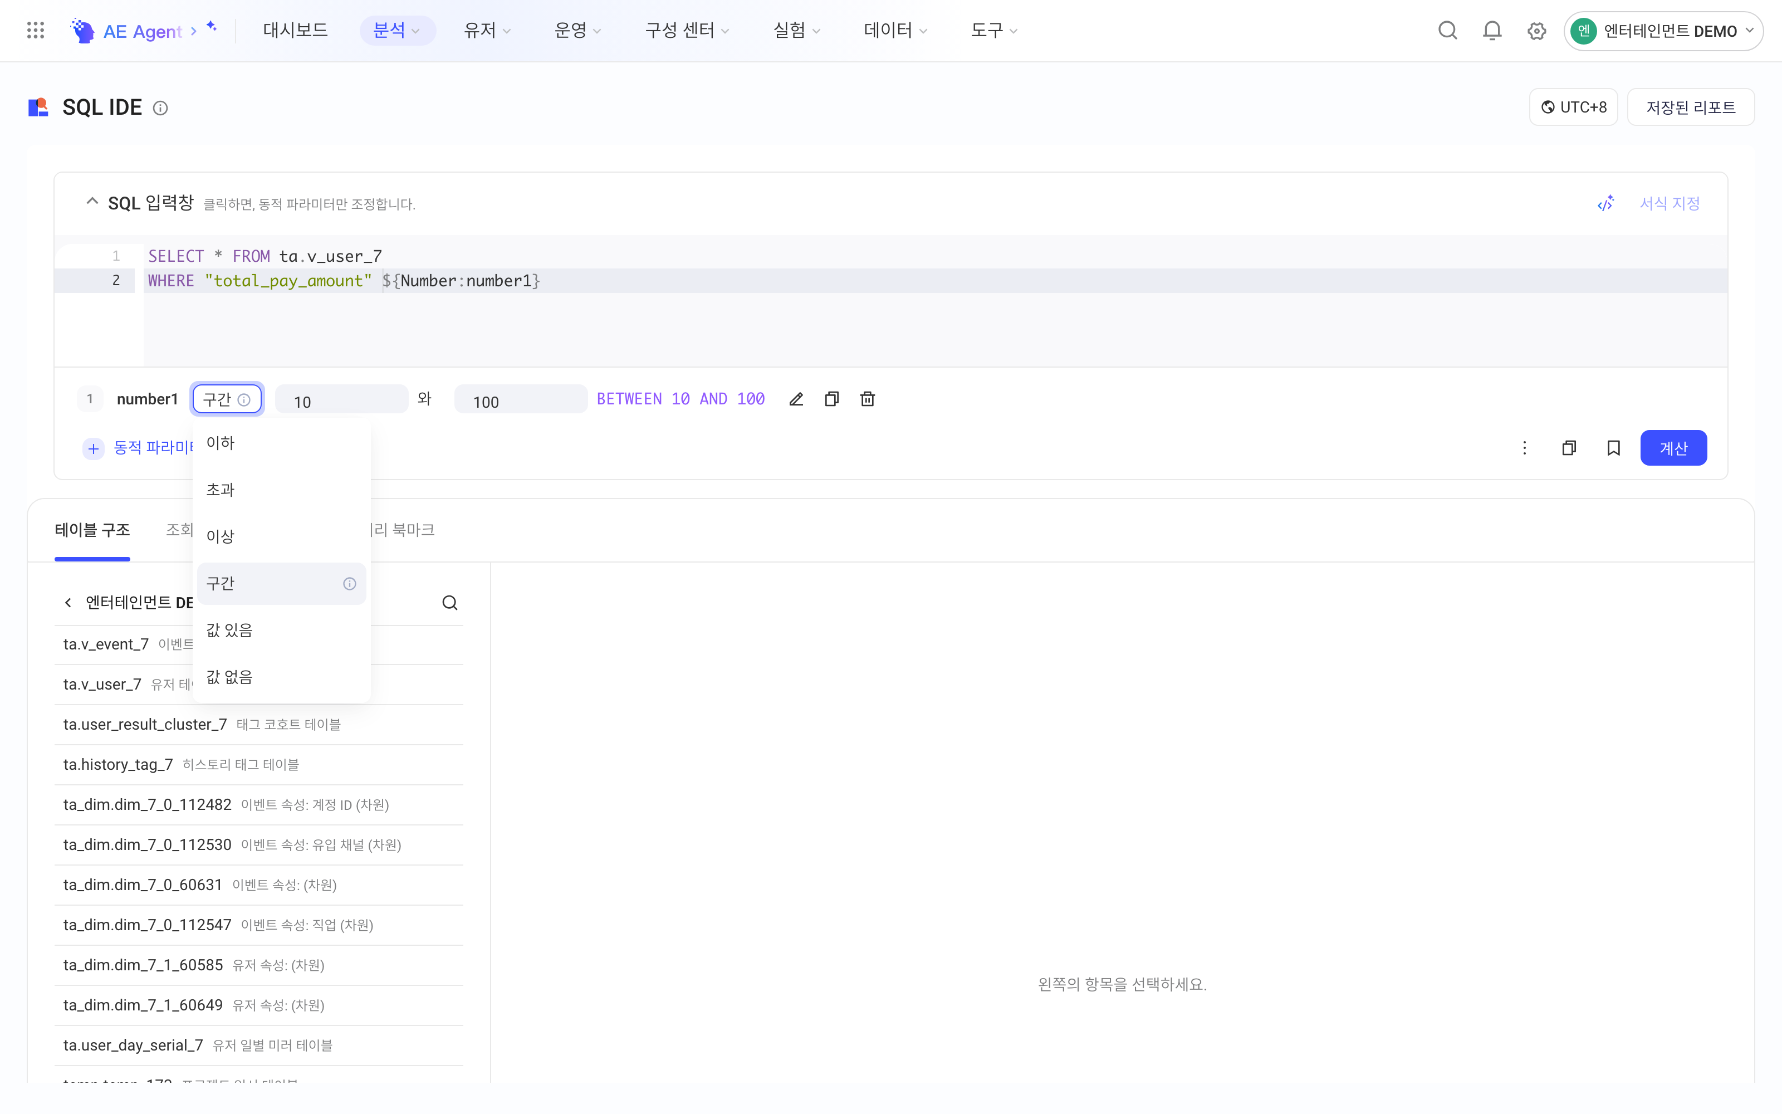Select the 초과 option

point(281,490)
